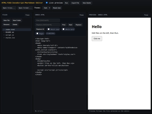Viewport: 152px width, 114px height.
Task: Click the Find input field
Action: [x=47, y=20]
